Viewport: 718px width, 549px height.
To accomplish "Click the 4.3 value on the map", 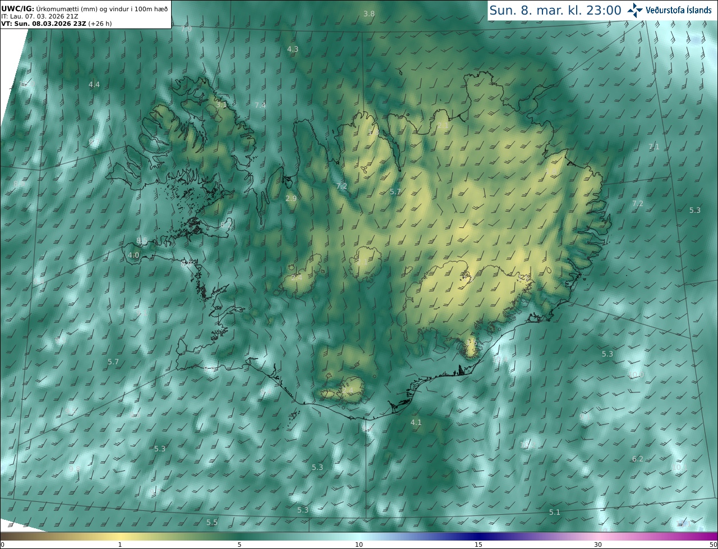I will click(293, 49).
